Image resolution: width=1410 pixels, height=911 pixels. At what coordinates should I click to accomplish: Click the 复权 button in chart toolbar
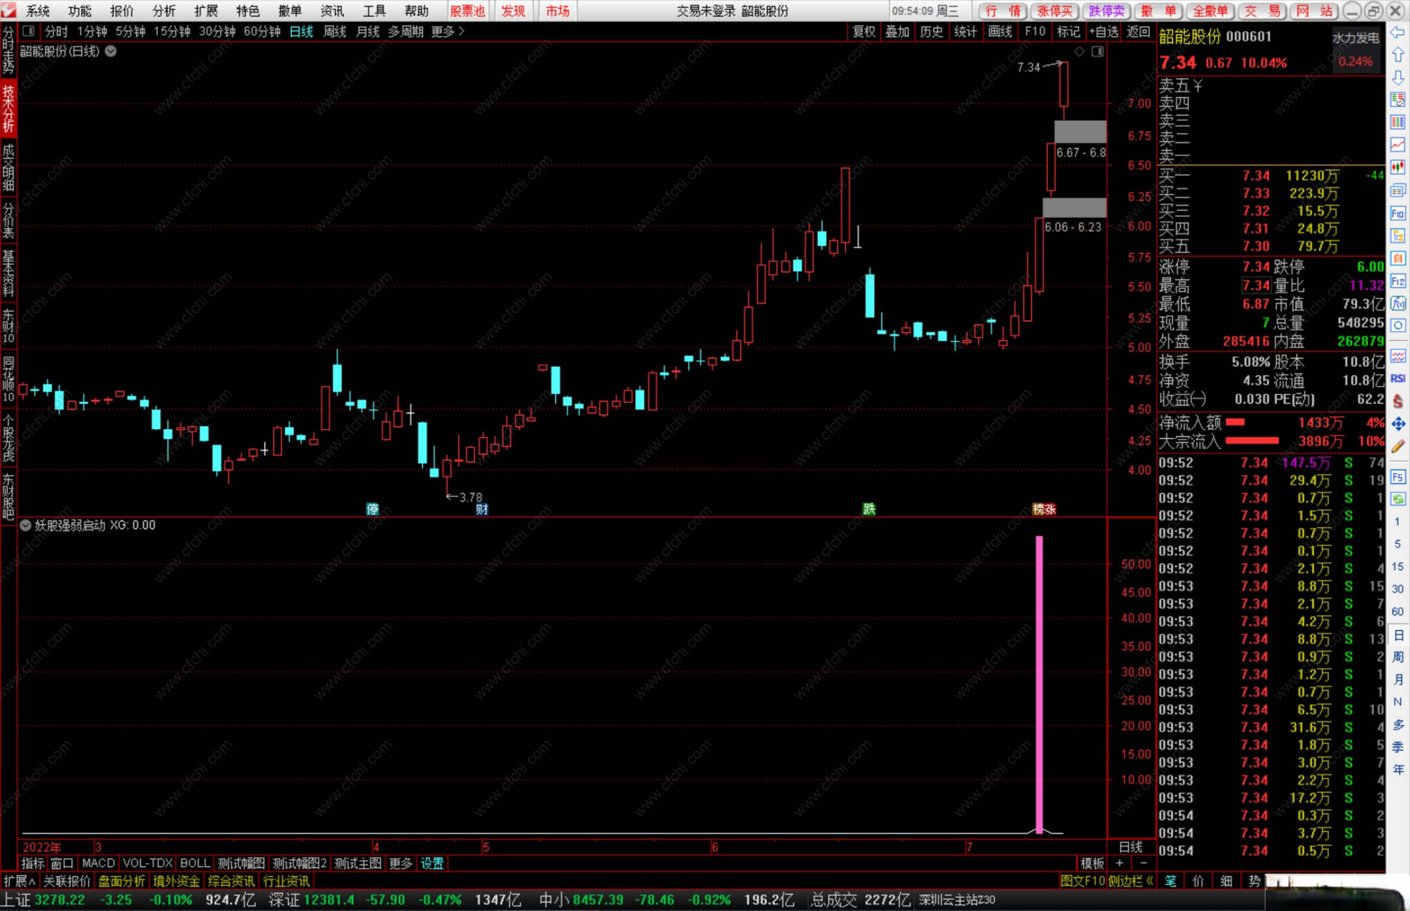point(864,31)
